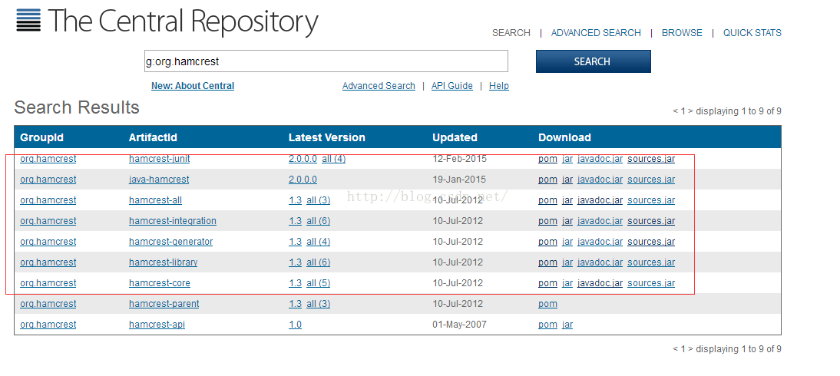Download sources.jar for hamcrest-integration

click(x=651, y=221)
